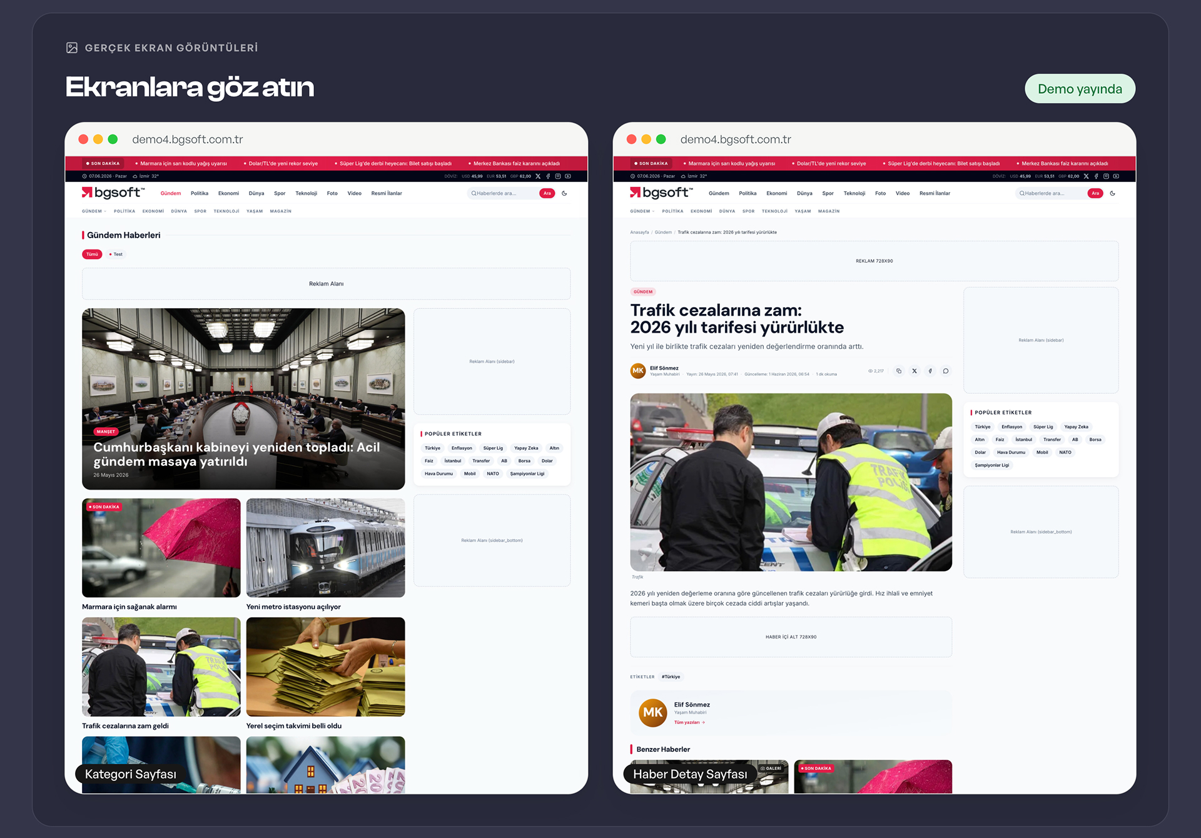Open the Trafik cezalarına zam geldi news card
Image resolution: width=1201 pixels, height=838 pixels.
click(161, 674)
